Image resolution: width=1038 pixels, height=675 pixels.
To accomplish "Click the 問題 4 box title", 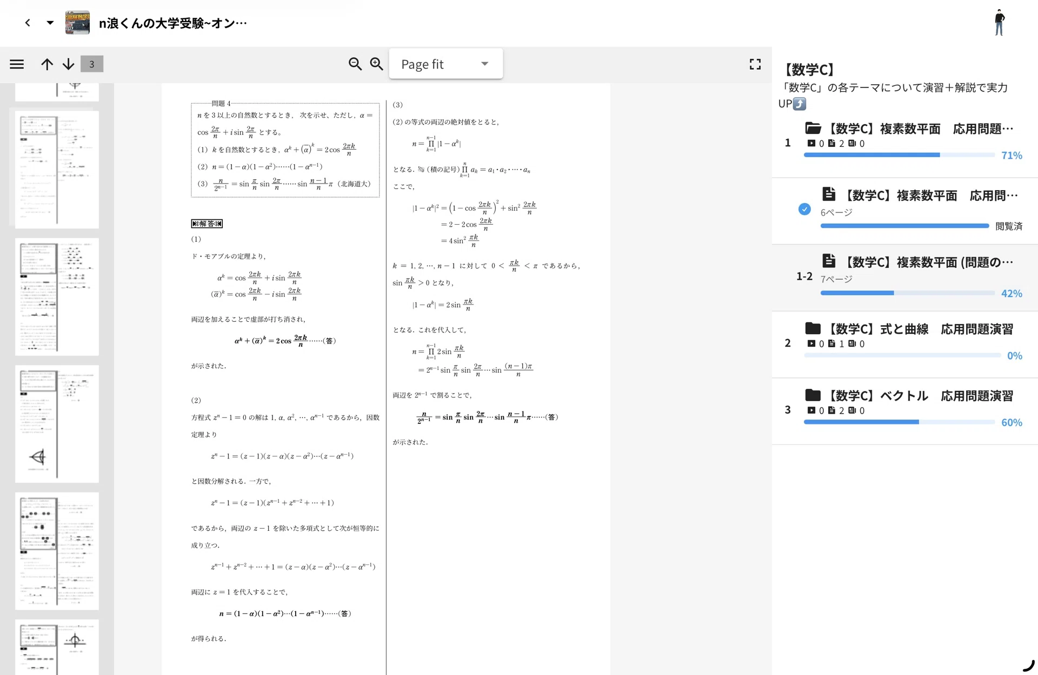I will point(221,103).
